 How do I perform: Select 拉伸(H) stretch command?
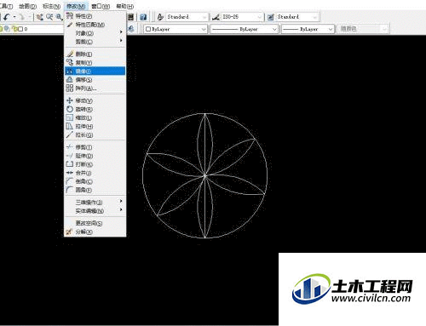[95, 126]
